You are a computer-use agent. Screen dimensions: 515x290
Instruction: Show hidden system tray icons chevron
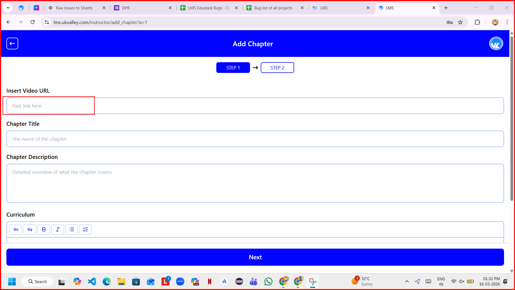coord(407,281)
